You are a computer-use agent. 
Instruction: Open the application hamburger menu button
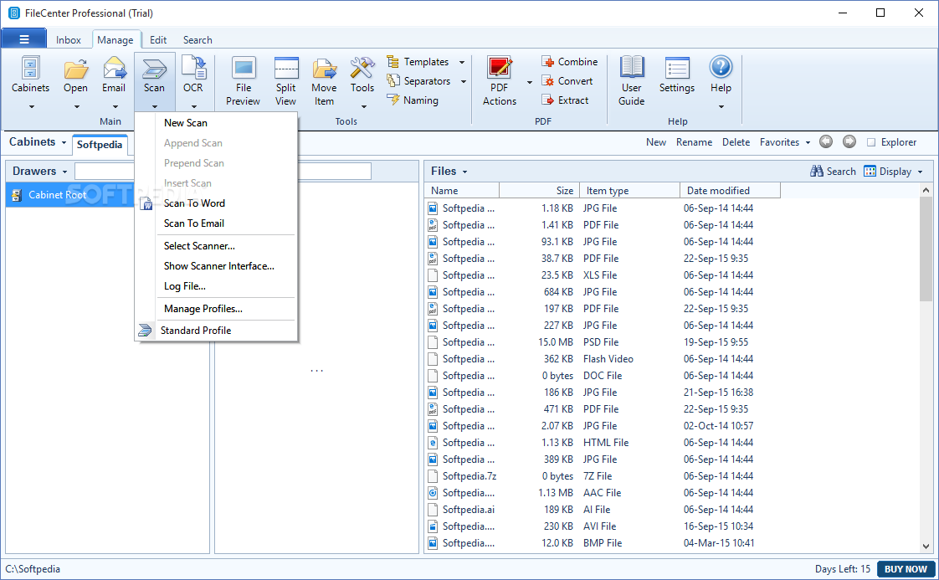[24, 39]
